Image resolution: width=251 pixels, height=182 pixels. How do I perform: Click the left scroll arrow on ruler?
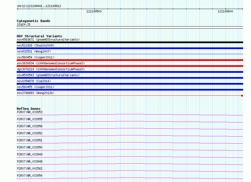17,9
